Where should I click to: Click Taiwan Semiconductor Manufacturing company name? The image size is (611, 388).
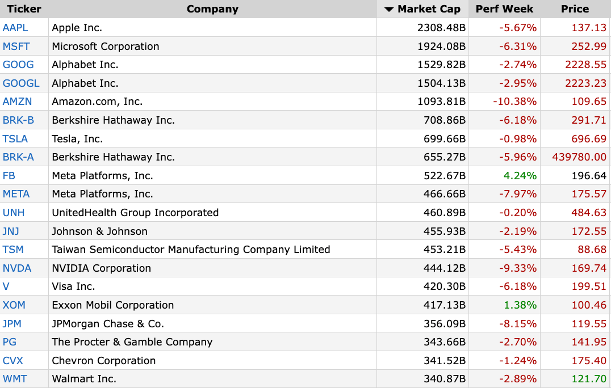(x=191, y=250)
